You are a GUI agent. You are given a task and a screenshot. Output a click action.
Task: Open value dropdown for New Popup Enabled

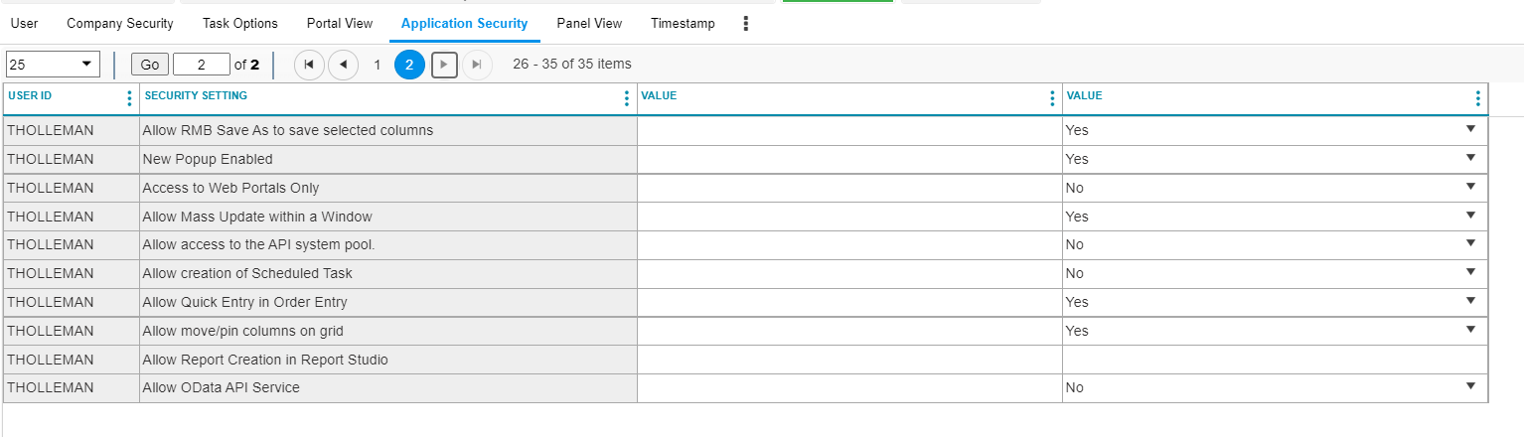[1470, 159]
